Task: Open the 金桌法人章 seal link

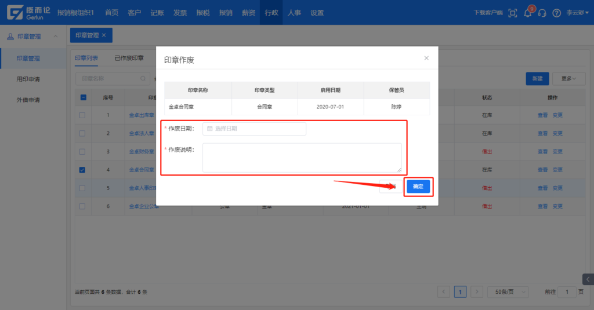Action: [142, 133]
